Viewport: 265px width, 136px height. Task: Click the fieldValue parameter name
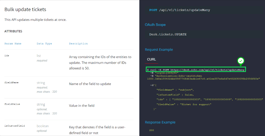coord(12,104)
